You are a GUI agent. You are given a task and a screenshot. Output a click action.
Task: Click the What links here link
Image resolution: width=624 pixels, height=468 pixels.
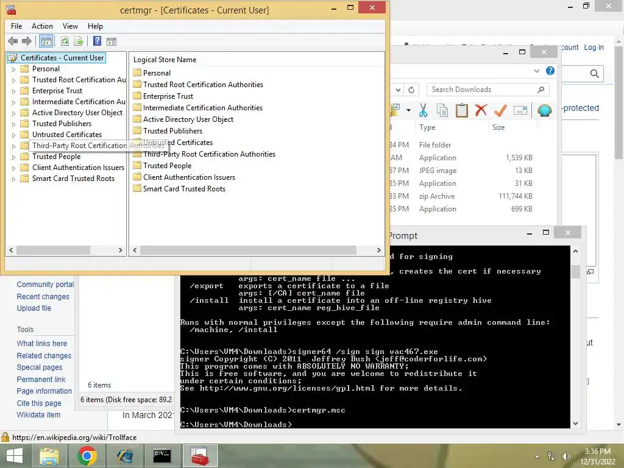pyautogui.click(x=42, y=344)
